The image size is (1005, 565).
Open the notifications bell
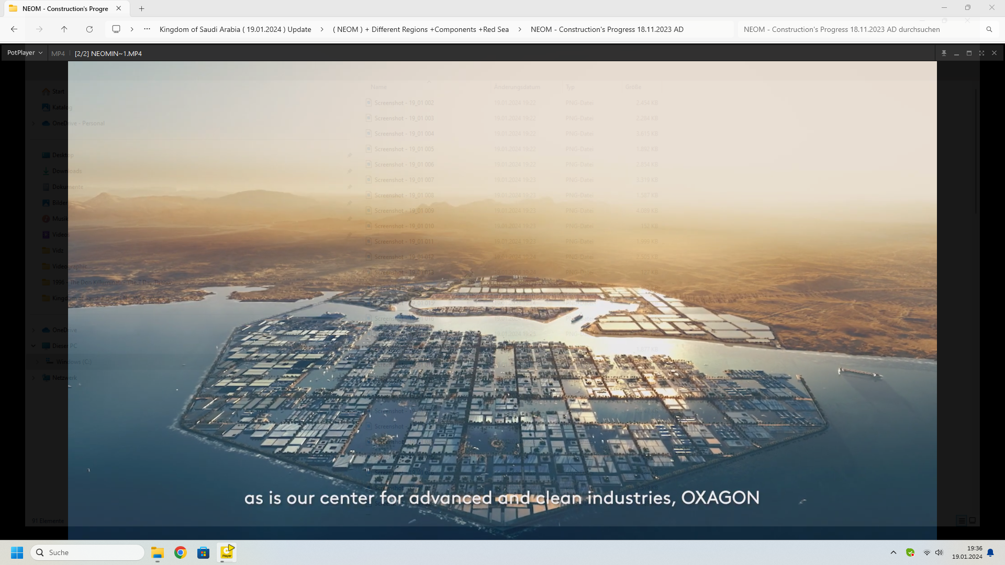click(990, 552)
